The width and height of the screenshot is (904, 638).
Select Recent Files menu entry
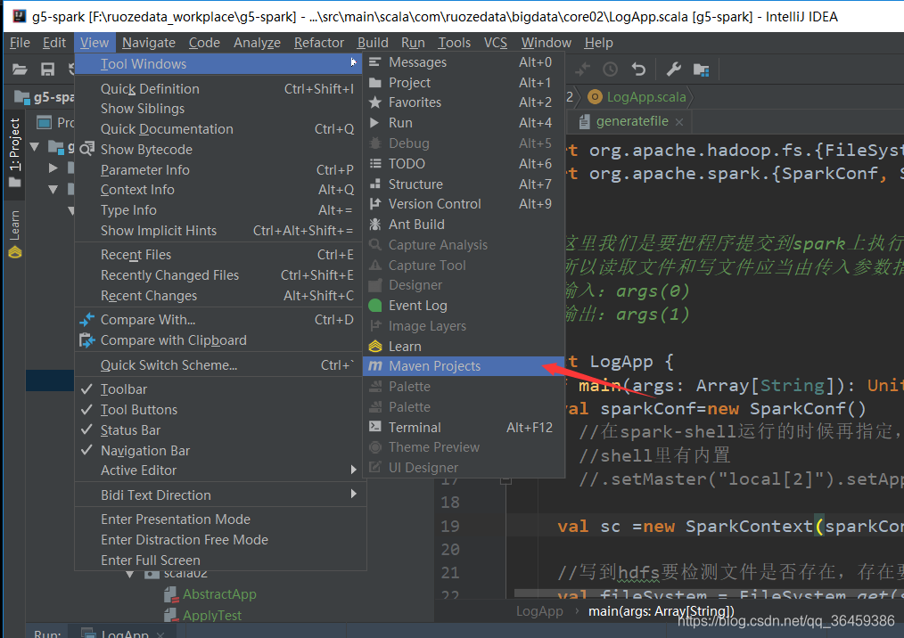pos(221,255)
